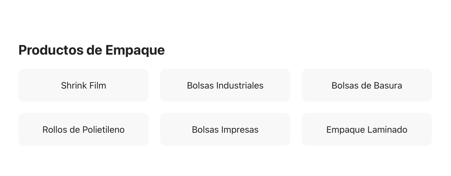Viewport: 451px width, 176px height.
Task: Click the "Shrink Film" text label
Action: (83, 85)
